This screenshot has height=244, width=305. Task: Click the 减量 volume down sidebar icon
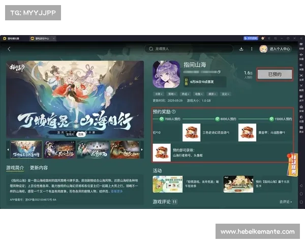click(301, 67)
